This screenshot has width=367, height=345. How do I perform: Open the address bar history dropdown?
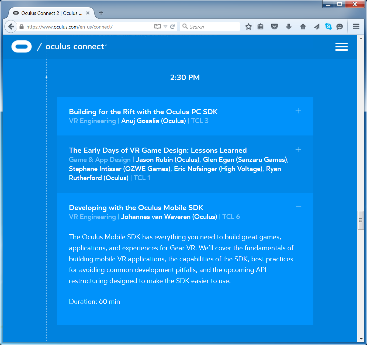(165, 27)
